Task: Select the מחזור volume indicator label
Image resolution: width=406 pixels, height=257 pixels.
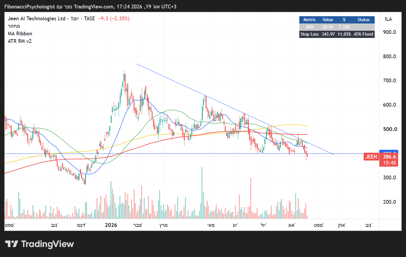Action: coord(14,26)
